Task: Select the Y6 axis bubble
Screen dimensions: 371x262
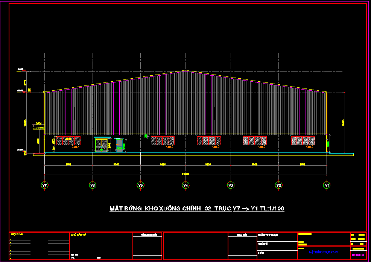Action: tap(93, 185)
